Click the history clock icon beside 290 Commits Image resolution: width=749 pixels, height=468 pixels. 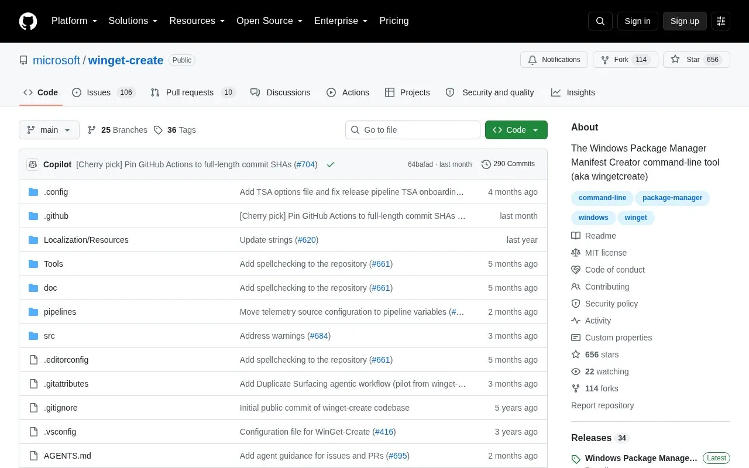pos(486,164)
